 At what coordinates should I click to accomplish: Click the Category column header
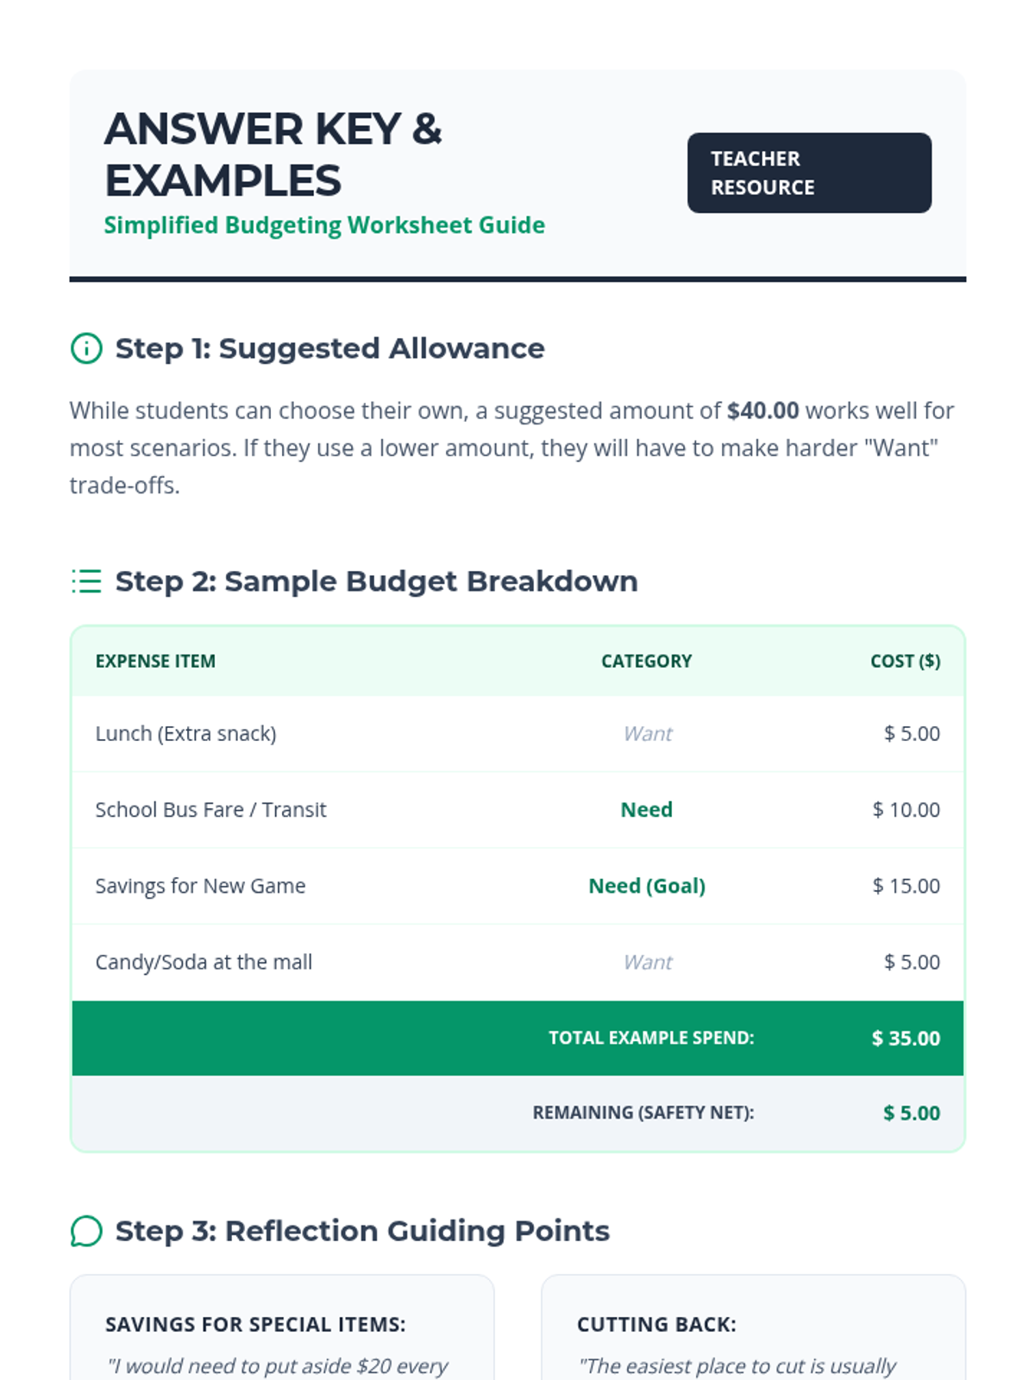(646, 662)
